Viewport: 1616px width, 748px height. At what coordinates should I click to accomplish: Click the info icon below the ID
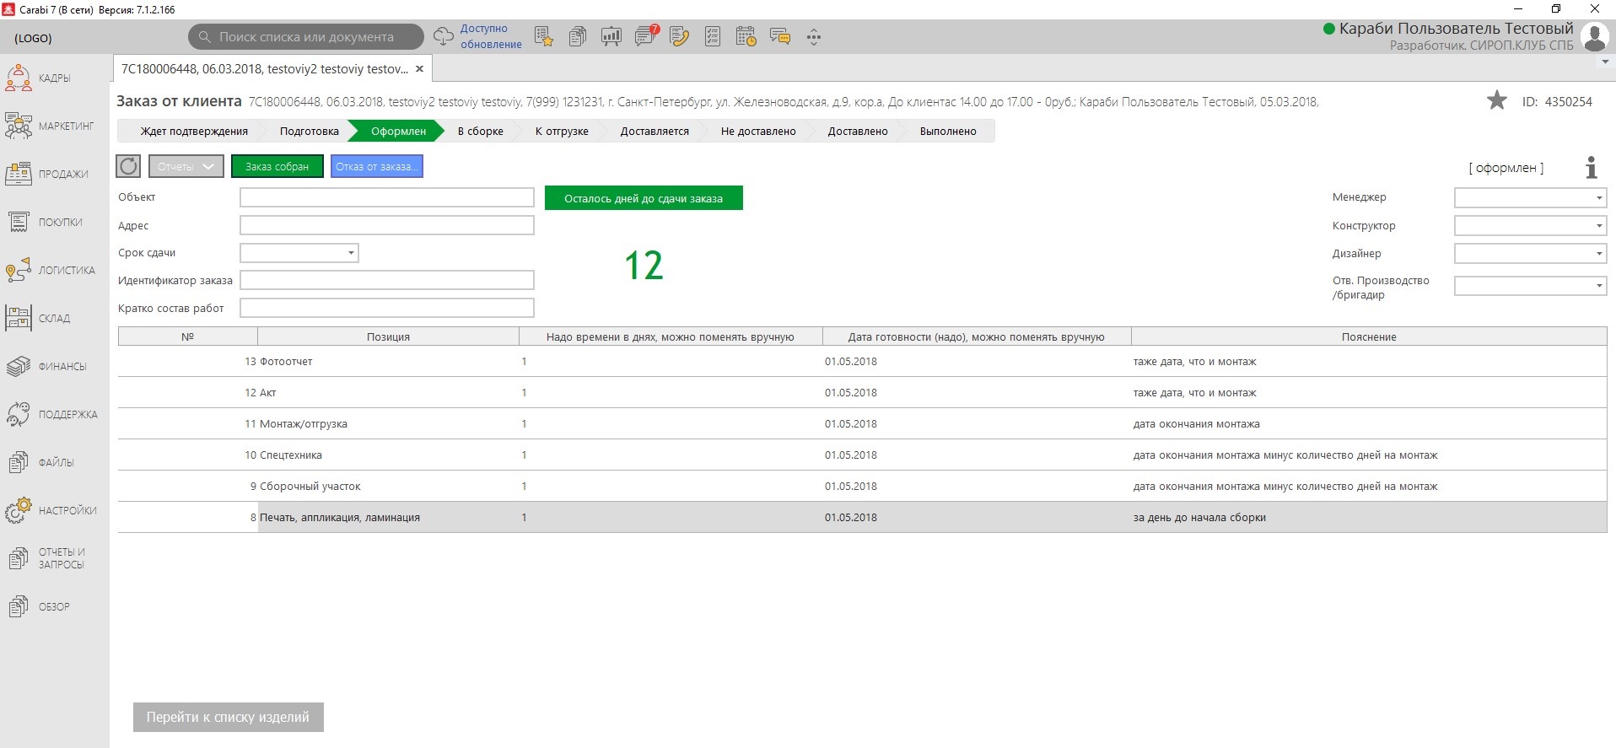(x=1591, y=168)
